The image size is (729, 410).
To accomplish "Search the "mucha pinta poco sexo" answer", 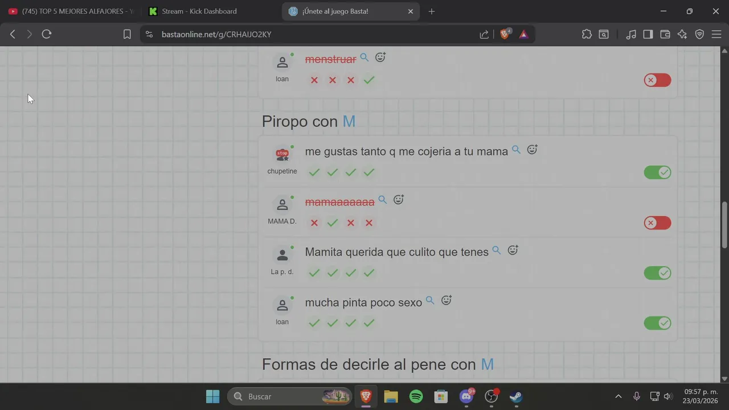I will (x=430, y=300).
